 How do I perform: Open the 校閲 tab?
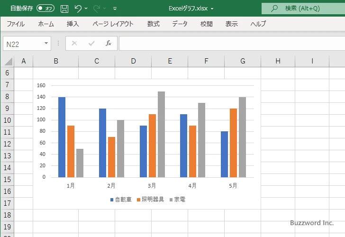click(x=207, y=24)
